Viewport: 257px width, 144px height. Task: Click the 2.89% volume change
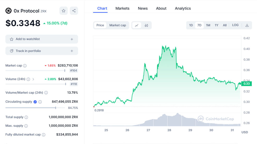click(50, 79)
